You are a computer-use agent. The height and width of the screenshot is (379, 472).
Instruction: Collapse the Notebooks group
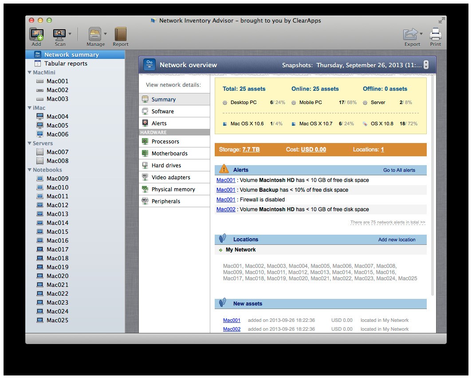(29, 170)
